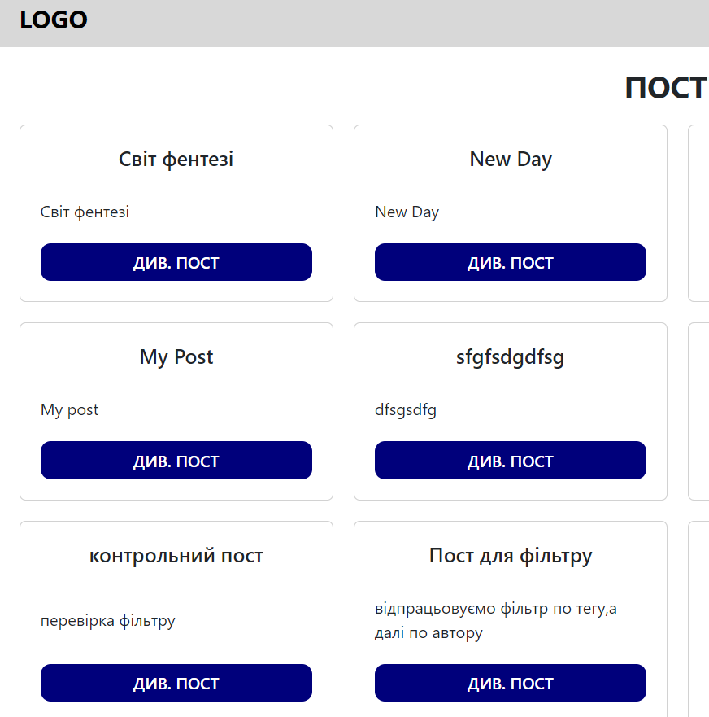Click the 'контрольний пост' card heading
Screen dimensions: 709x717
click(x=176, y=556)
